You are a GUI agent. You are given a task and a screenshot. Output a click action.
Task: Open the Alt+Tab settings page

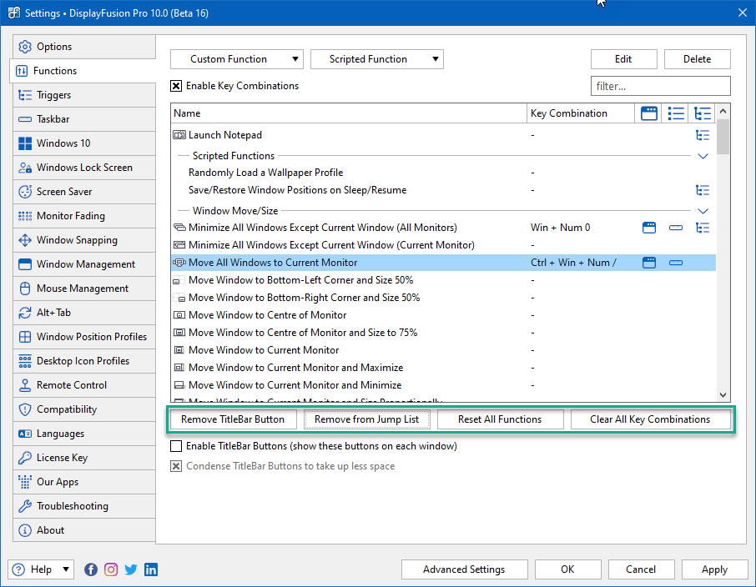point(84,313)
